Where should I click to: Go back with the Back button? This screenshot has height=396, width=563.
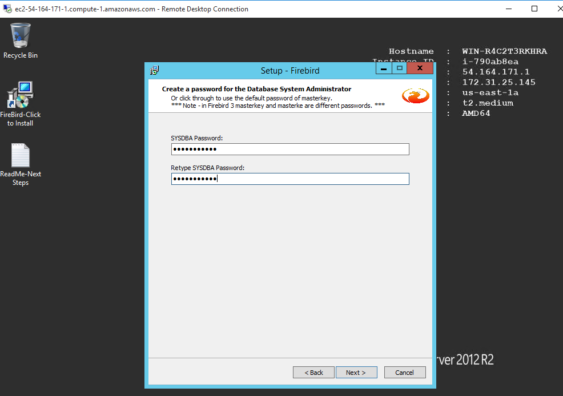313,373
